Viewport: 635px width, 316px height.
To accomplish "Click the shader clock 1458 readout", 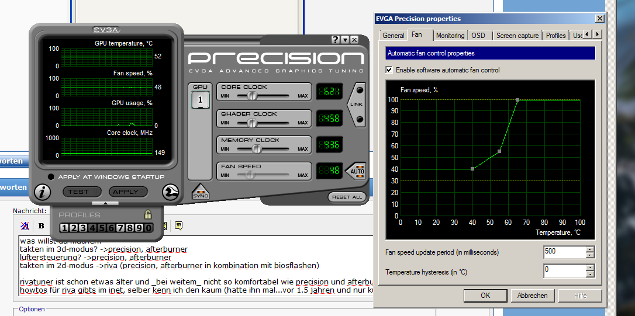I will tap(329, 118).
